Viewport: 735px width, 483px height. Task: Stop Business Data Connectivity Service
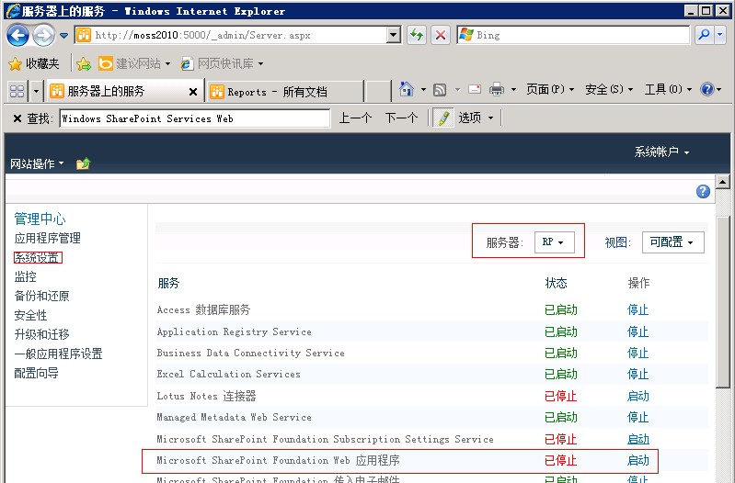[638, 353]
